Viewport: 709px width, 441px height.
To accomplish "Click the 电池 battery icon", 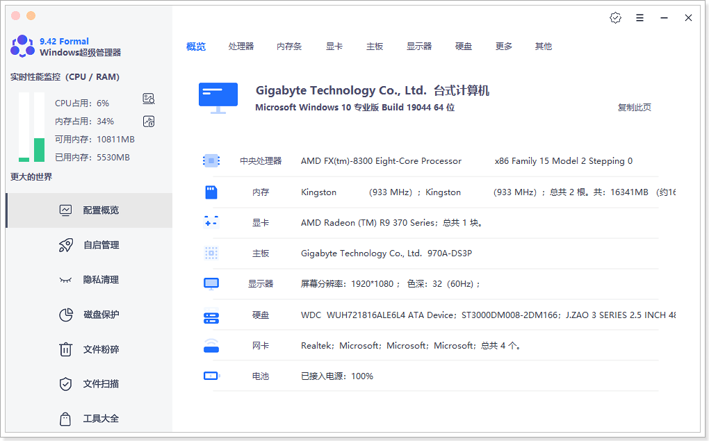I will 211,376.
